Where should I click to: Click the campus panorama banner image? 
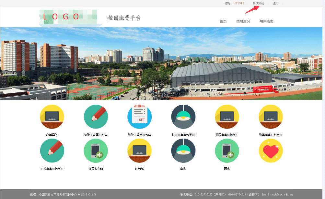161,63
